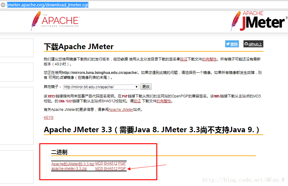288x186 pixels.
Task: Click the site info icon in address bar
Action: click(x=3, y=5)
